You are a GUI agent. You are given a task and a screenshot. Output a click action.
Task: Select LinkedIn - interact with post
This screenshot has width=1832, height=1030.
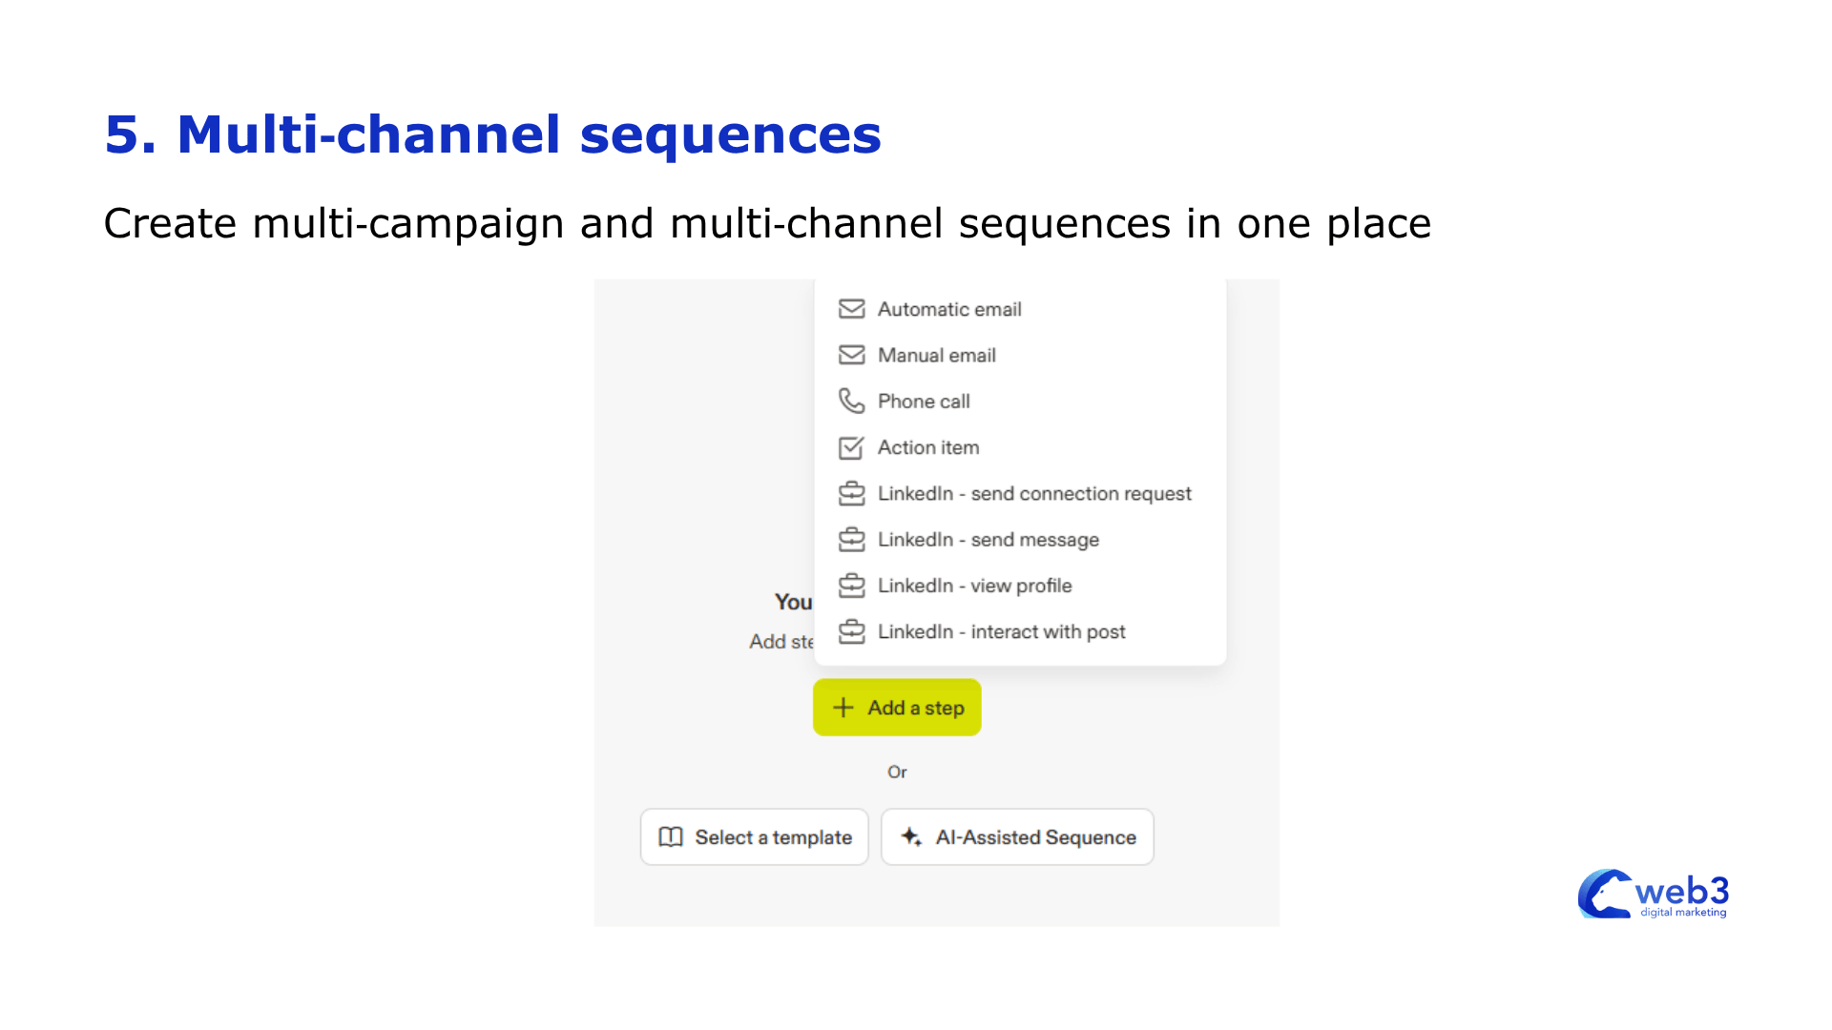tap(1001, 631)
